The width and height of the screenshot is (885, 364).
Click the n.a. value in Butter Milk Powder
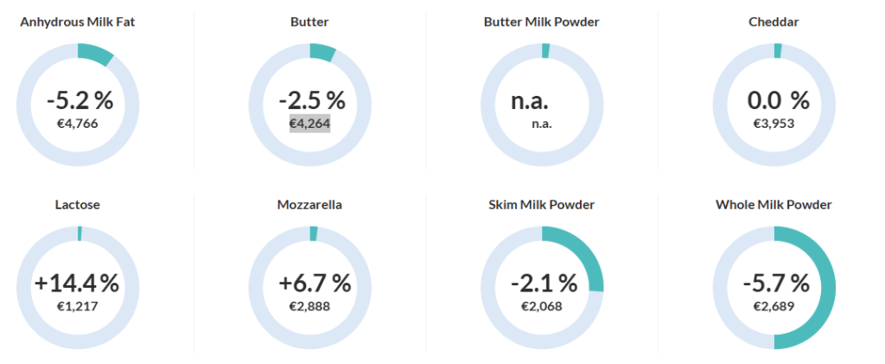(x=530, y=101)
